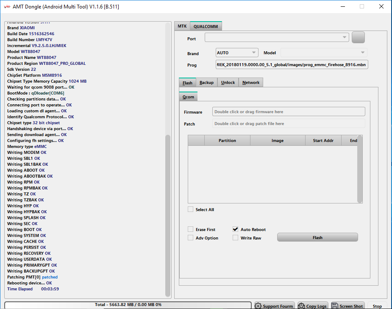This screenshot has height=309, width=392.
Task: Click the gray button beside Port field
Action: [358, 37]
